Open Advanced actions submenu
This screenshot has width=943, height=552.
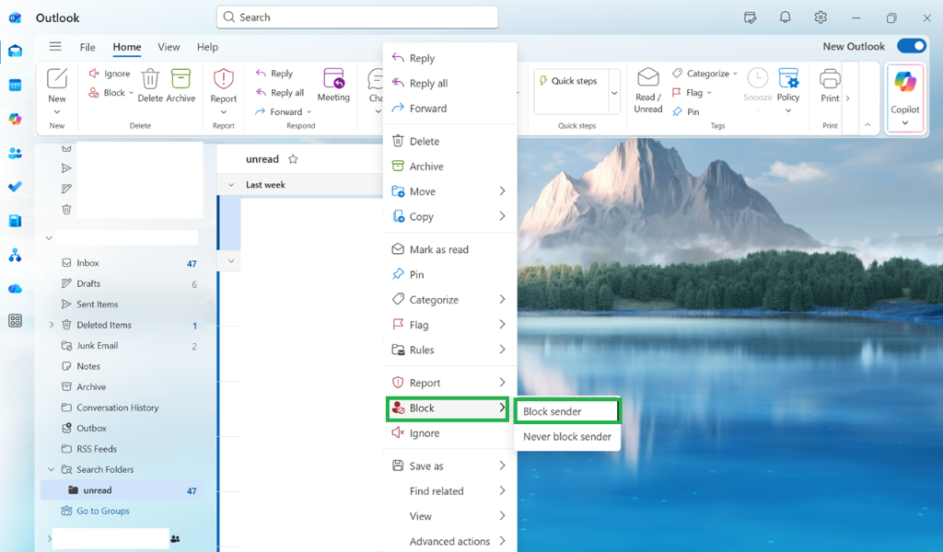pos(449,541)
